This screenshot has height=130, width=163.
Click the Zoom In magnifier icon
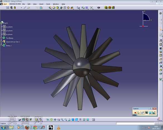(62, 120)
